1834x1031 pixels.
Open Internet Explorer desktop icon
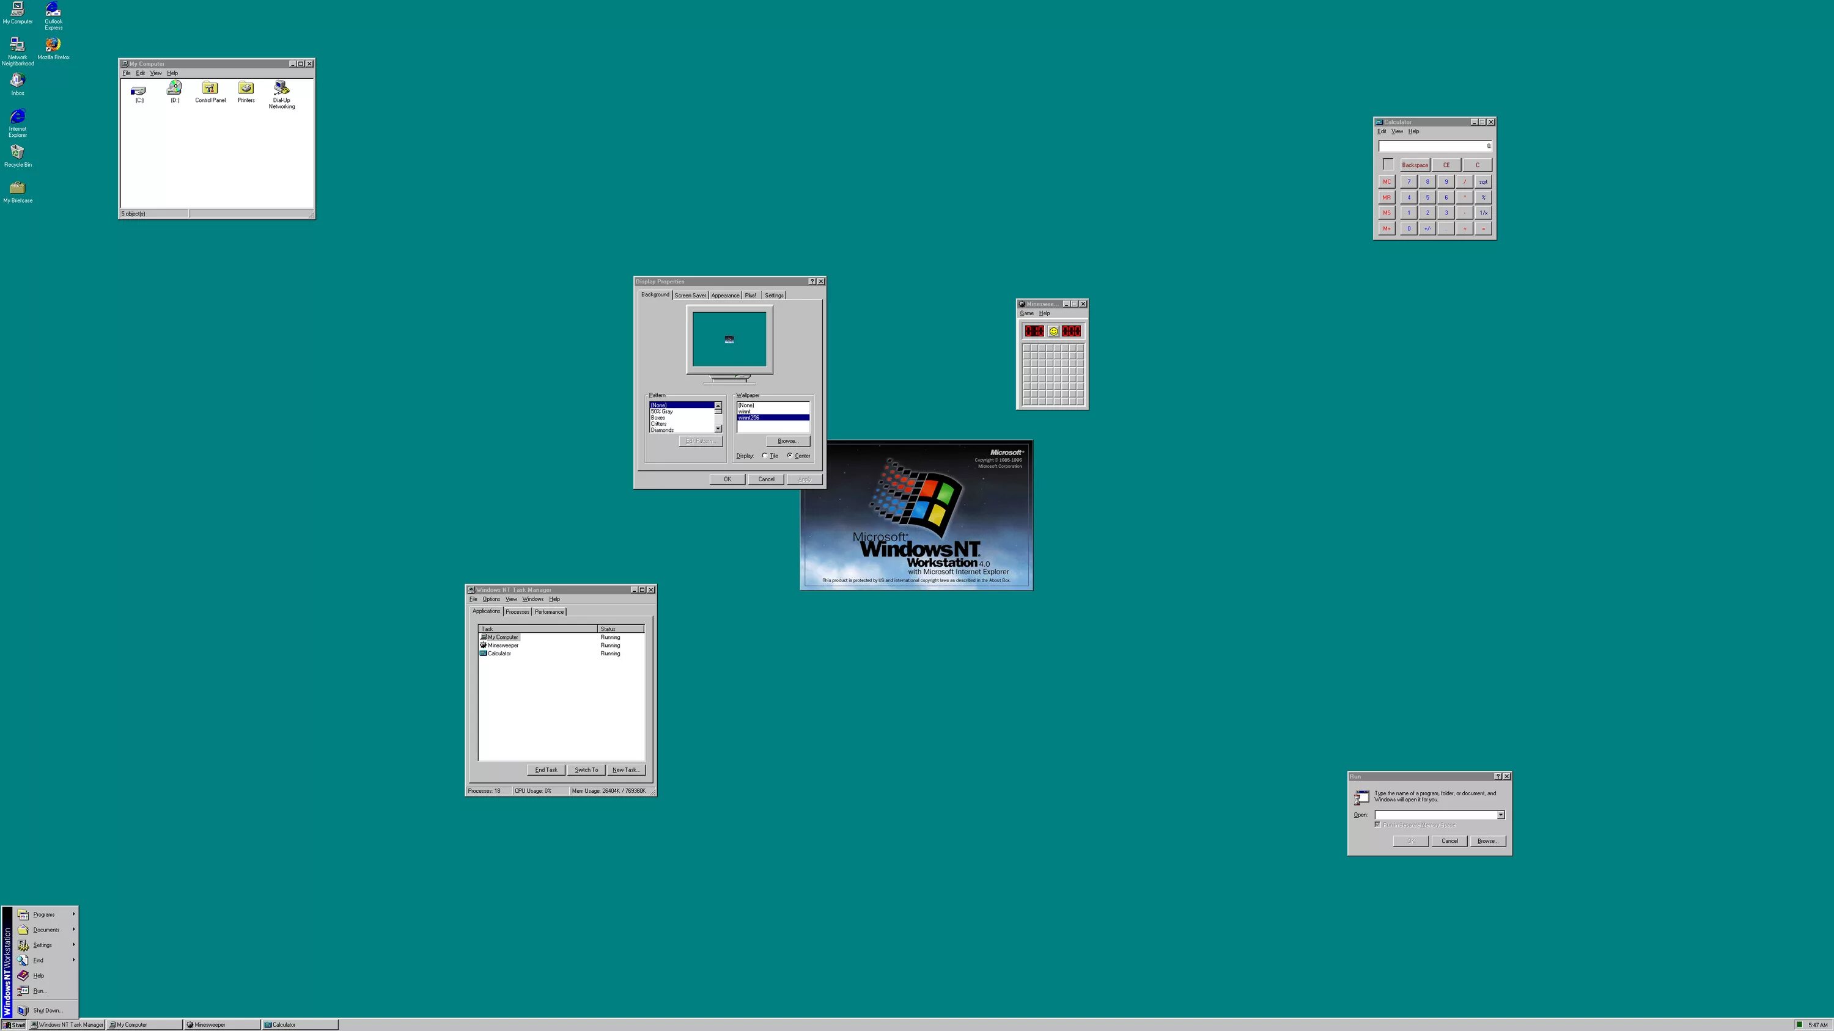[x=18, y=117]
